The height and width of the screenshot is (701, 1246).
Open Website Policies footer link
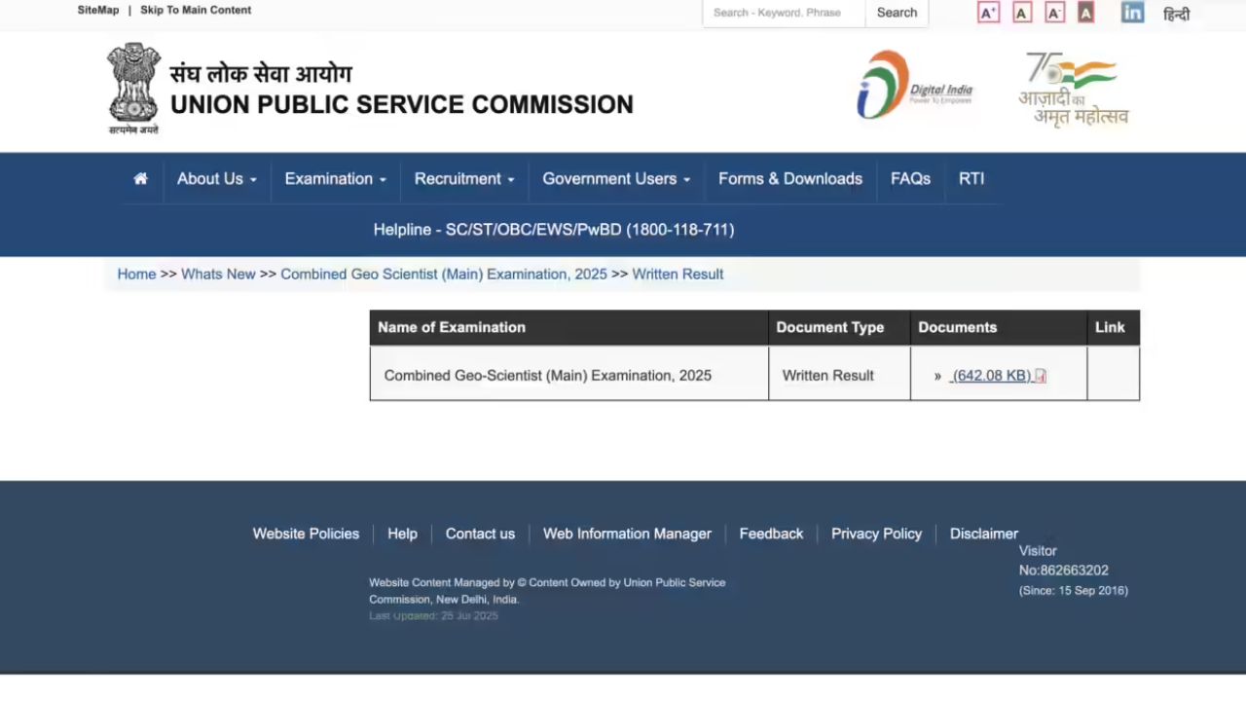pos(306,534)
